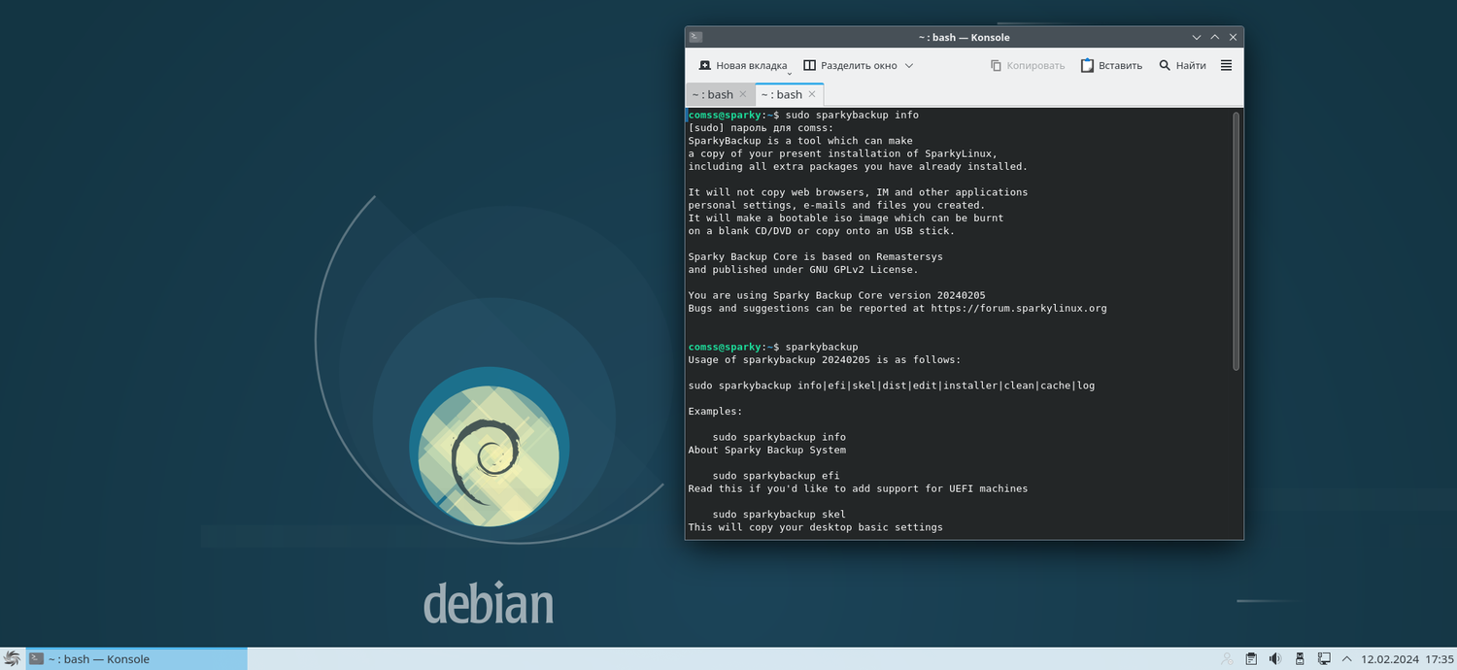Switch to the first '~ : bash' tab
Viewport: 1457px width, 670px height.
713,94
